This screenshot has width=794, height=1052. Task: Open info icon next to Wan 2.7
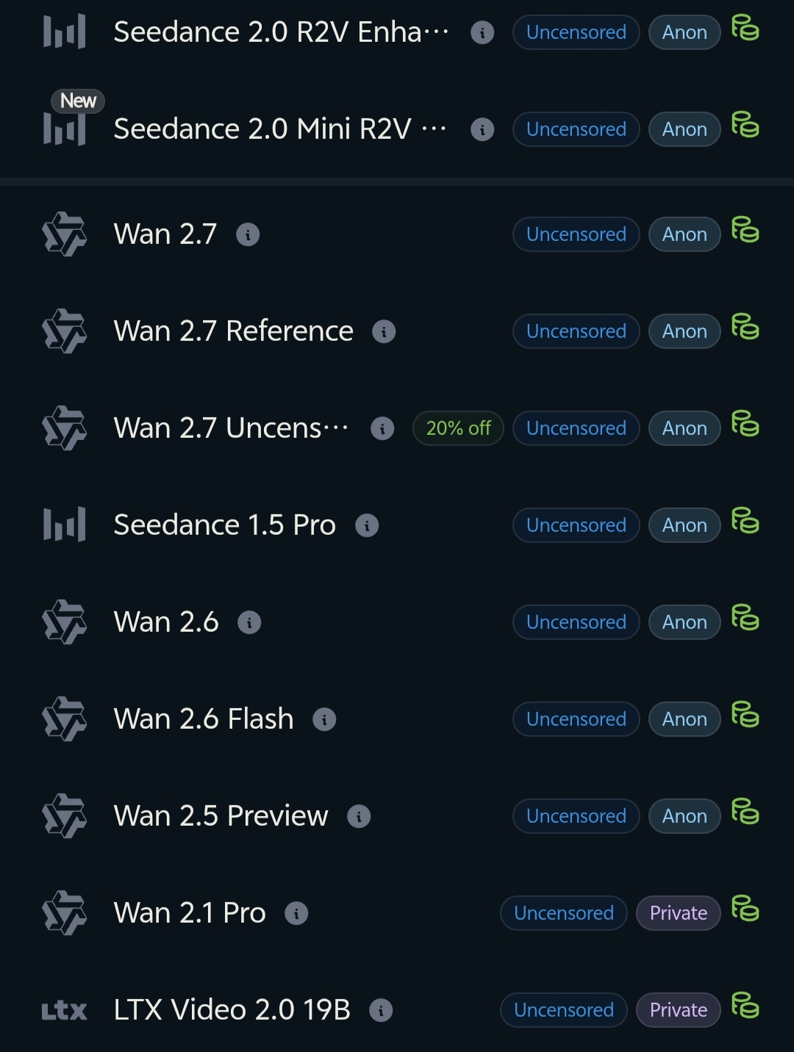pos(248,234)
